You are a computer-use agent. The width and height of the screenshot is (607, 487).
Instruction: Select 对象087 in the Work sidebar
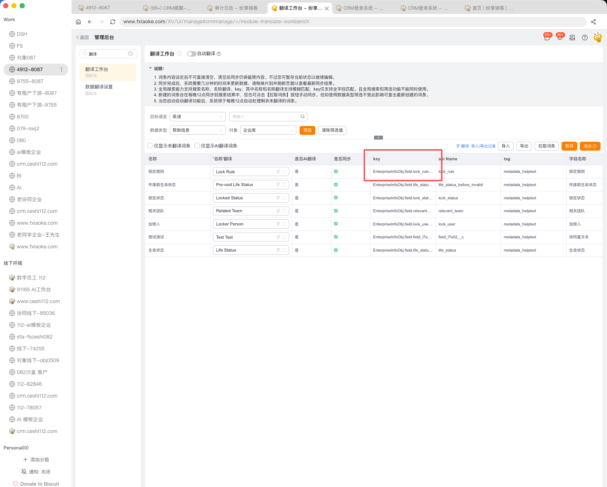point(36,58)
